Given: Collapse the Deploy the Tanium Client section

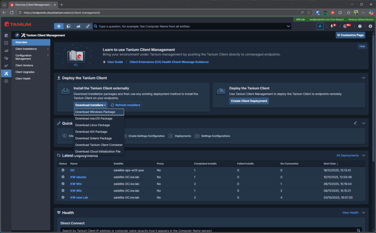Looking at the screenshot, I should pyautogui.click(x=364, y=78).
